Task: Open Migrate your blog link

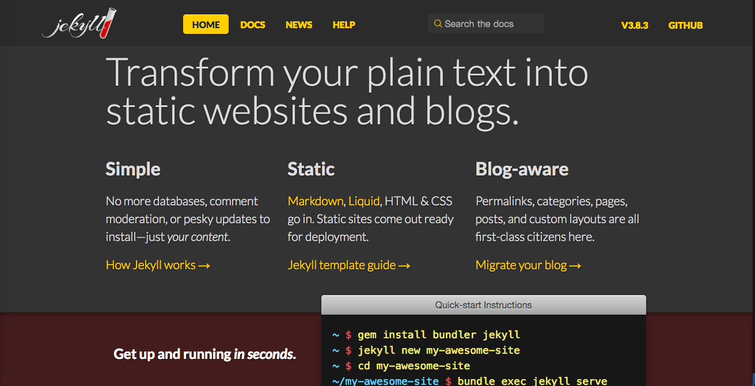Action: tap(528, 265)
